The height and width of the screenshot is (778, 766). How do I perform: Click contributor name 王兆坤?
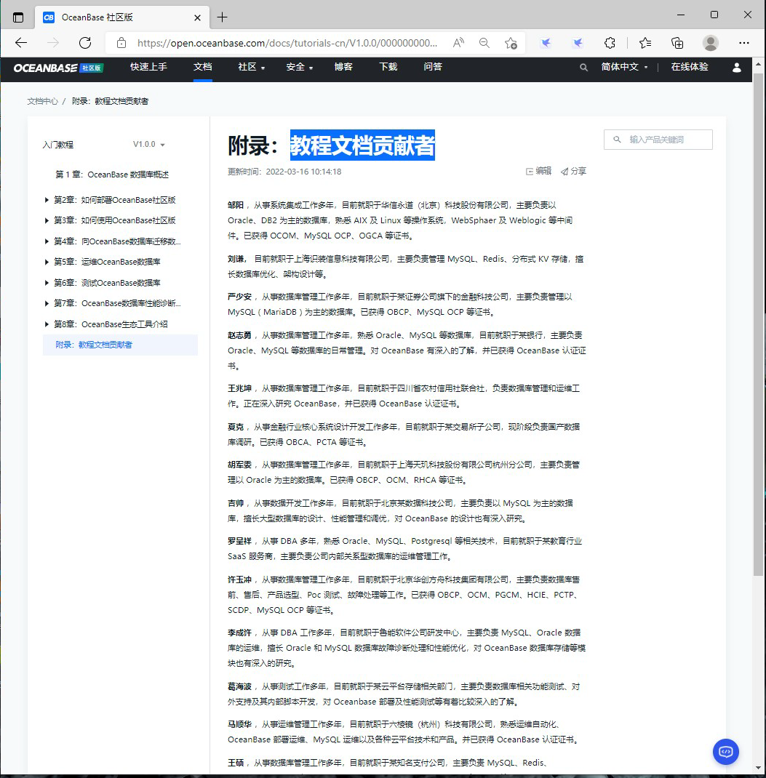[240, 388]
